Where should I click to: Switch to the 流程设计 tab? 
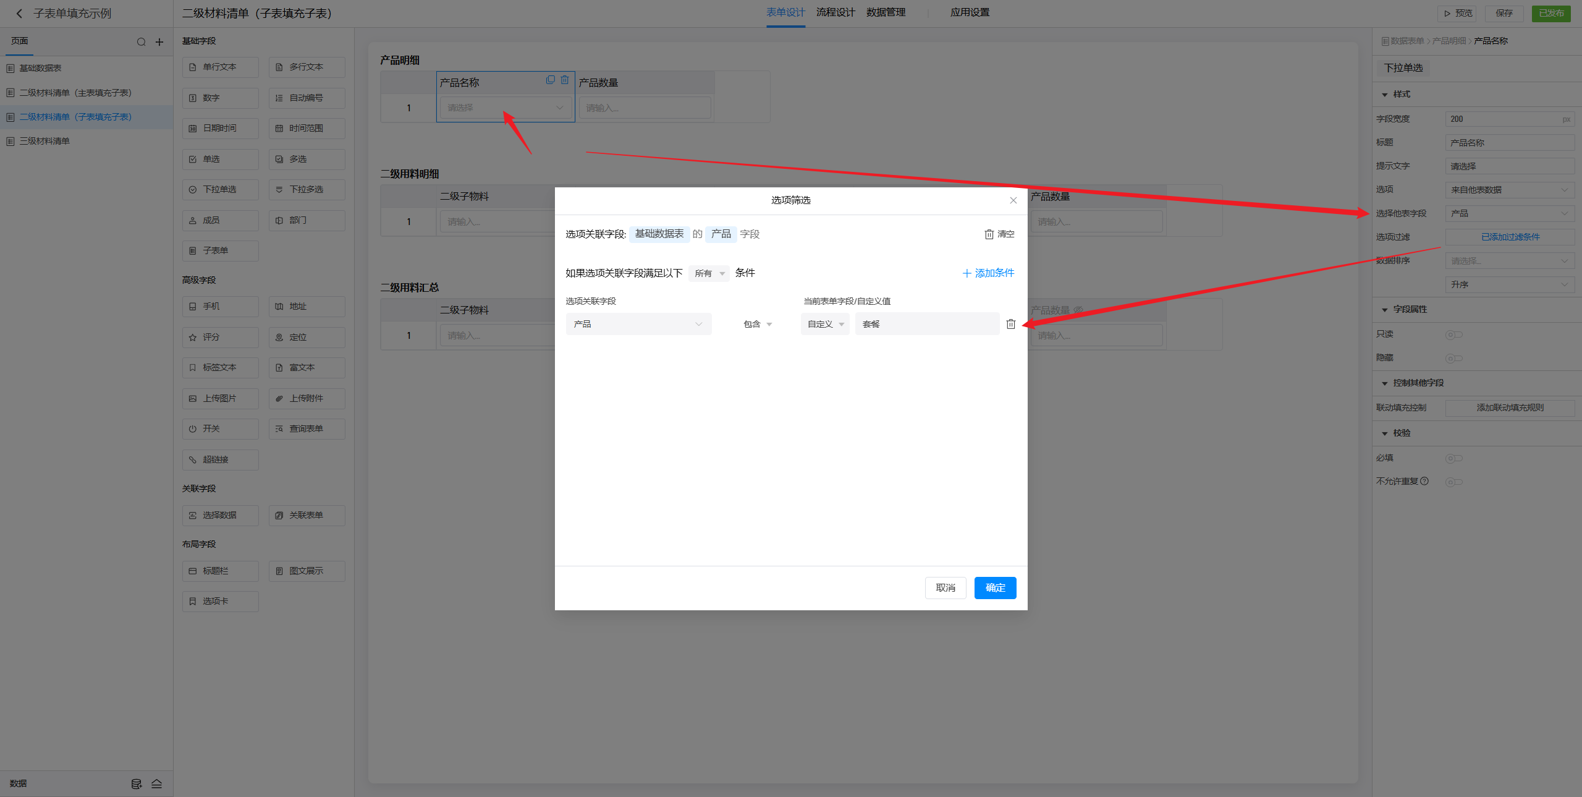pos(835,12)
